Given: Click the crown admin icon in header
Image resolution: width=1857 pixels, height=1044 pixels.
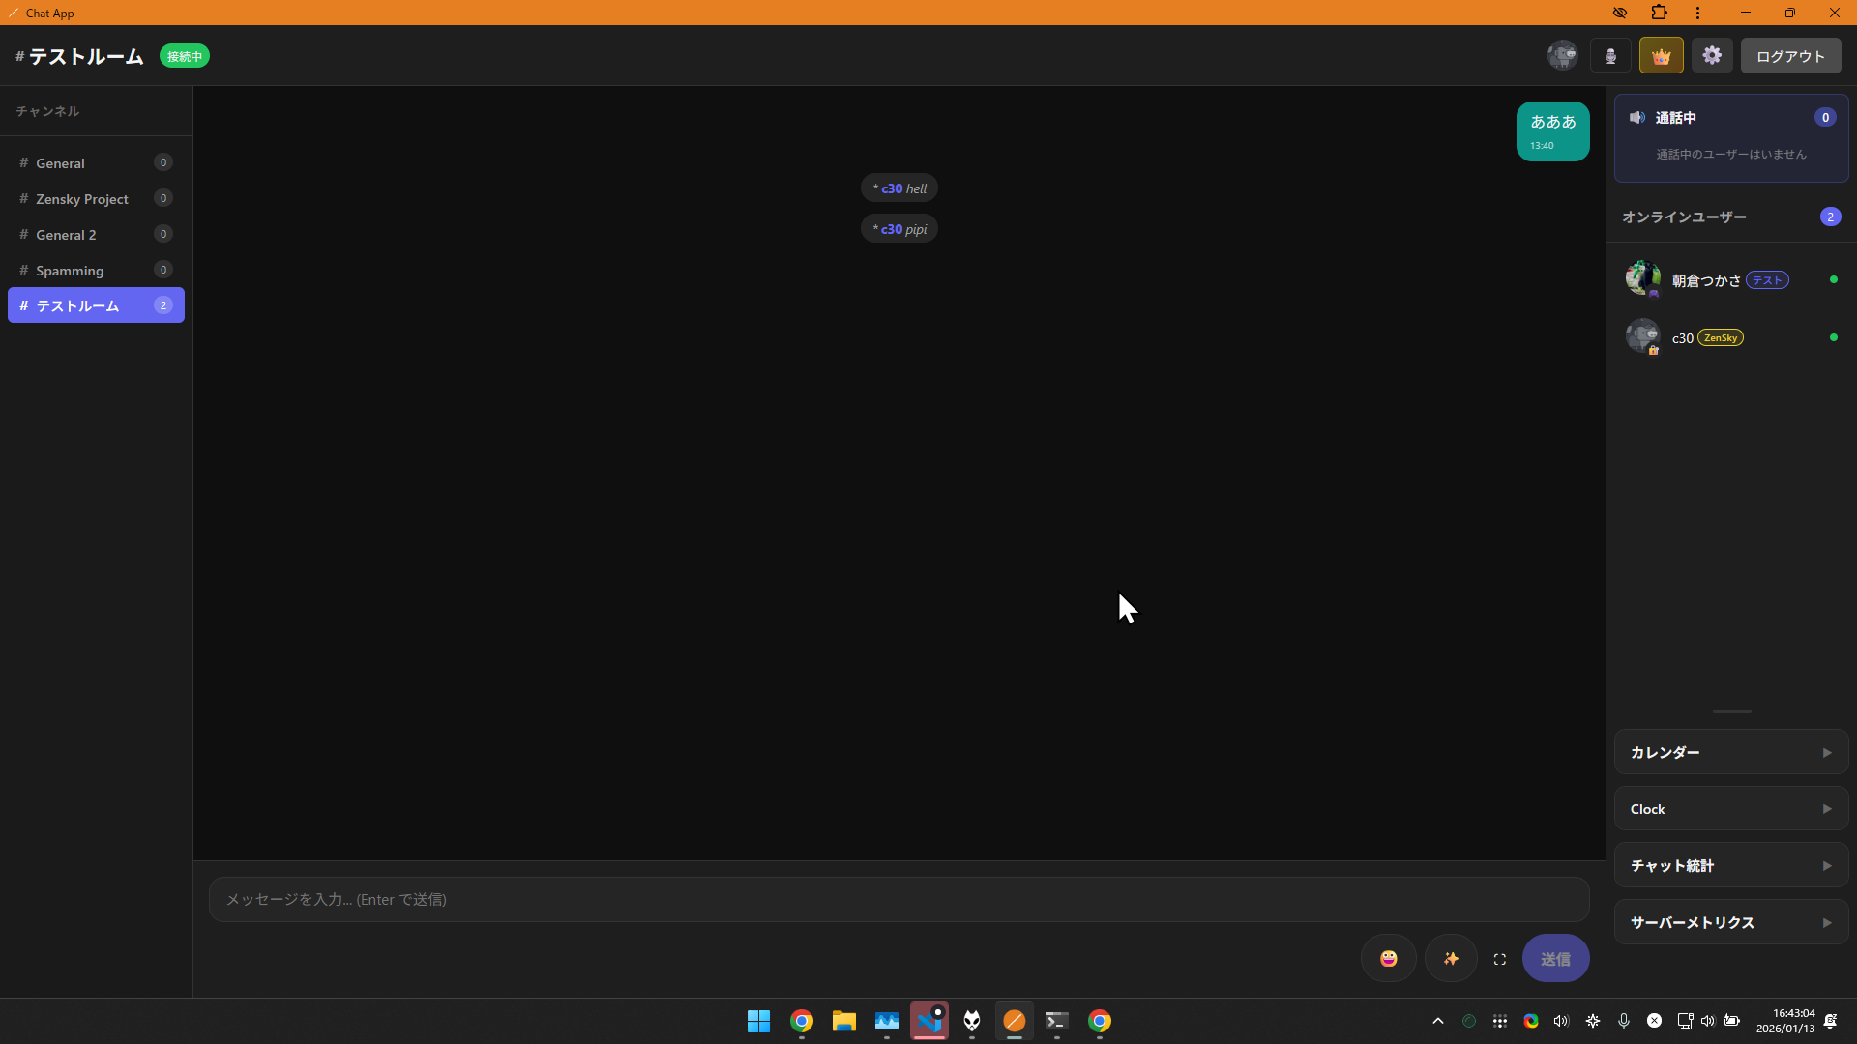Looking at the screenshot, I should (x=1661, y=56).
